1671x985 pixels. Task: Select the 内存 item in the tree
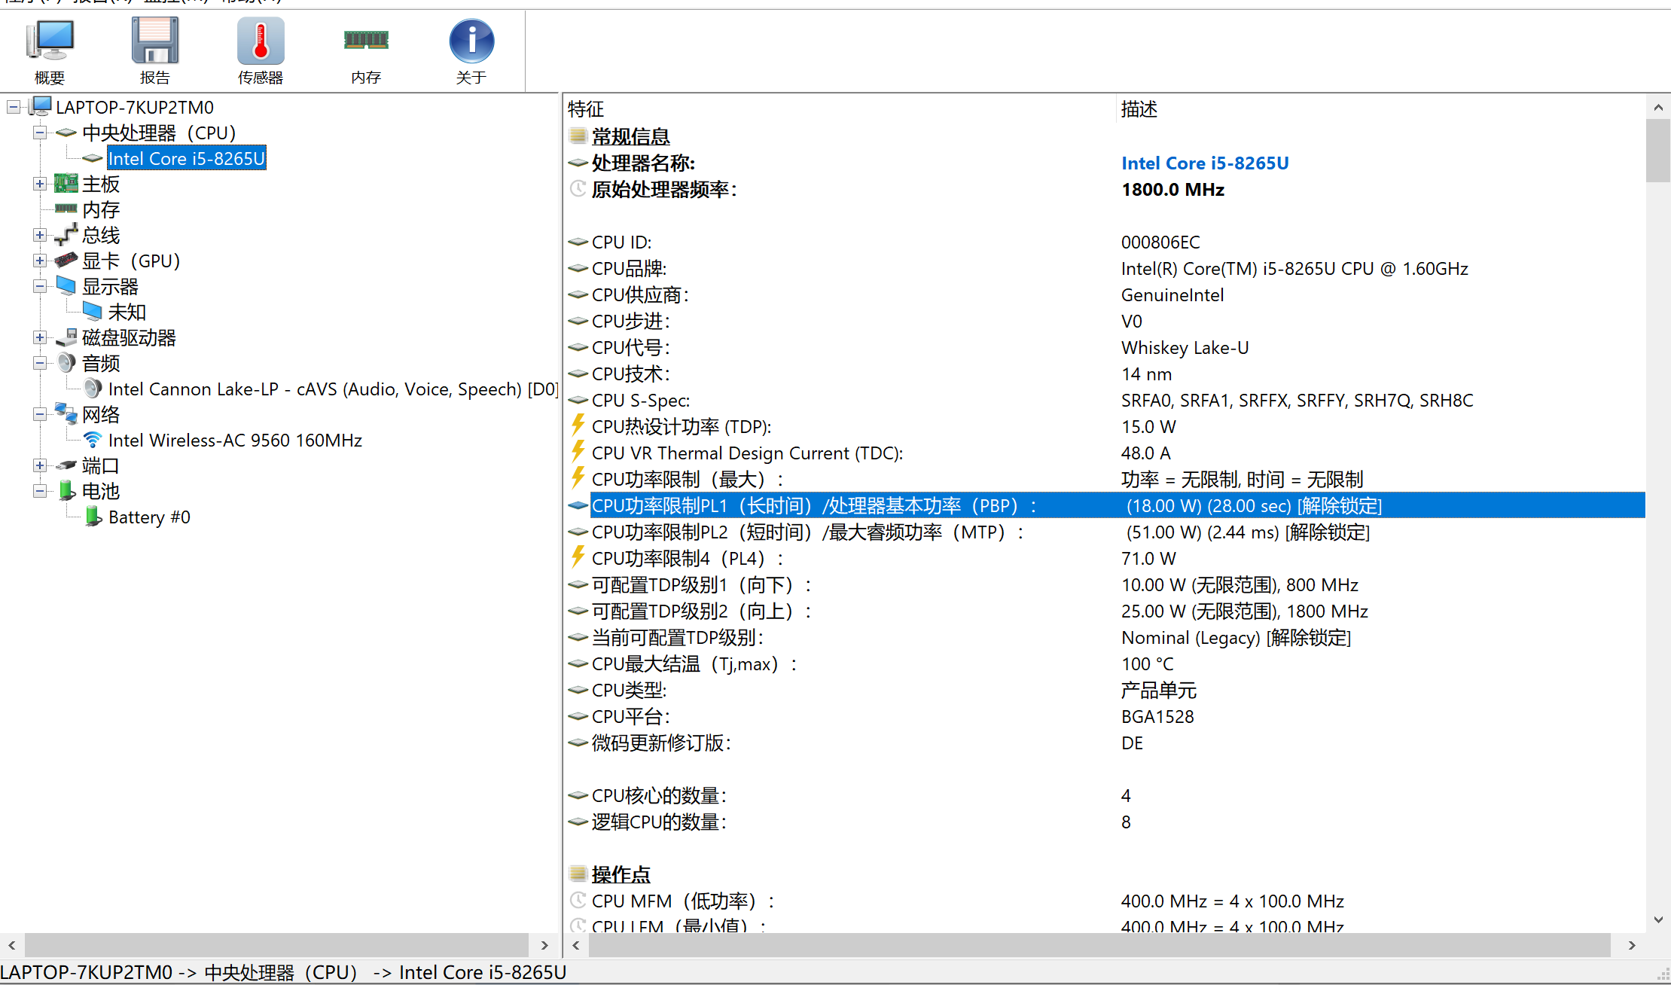(x=100, y=210)
